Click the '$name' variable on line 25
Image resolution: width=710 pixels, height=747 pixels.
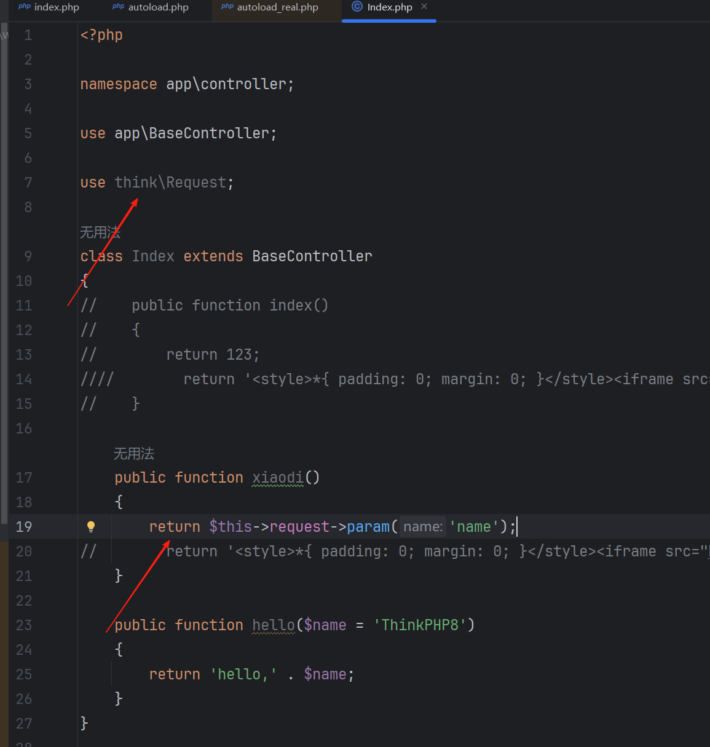point(325,674)
